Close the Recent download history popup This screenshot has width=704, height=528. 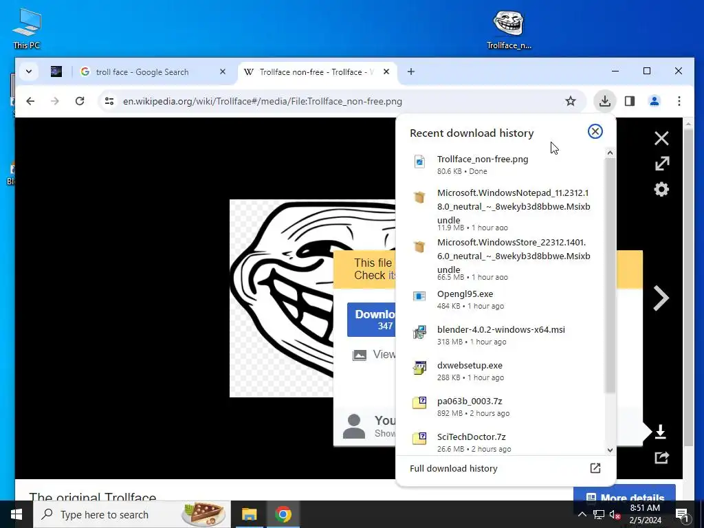[x=595, y=131]
